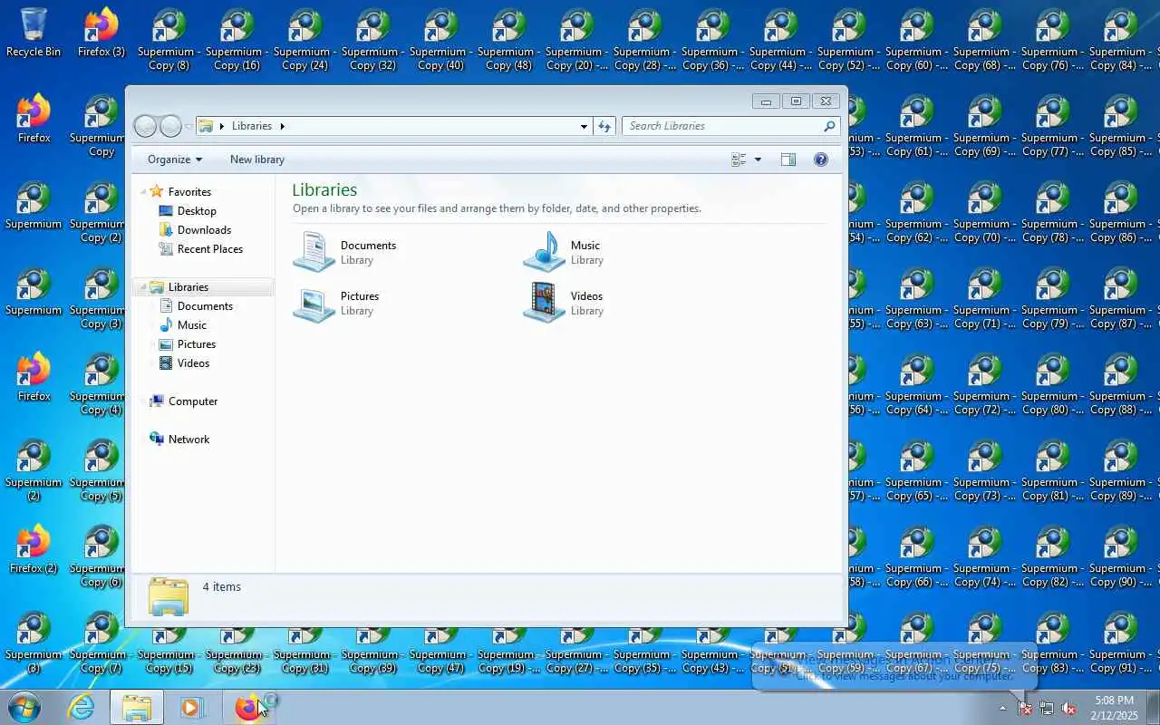Refresh the Libraries view
This screenshot has height=725, width=1160.
604,126
